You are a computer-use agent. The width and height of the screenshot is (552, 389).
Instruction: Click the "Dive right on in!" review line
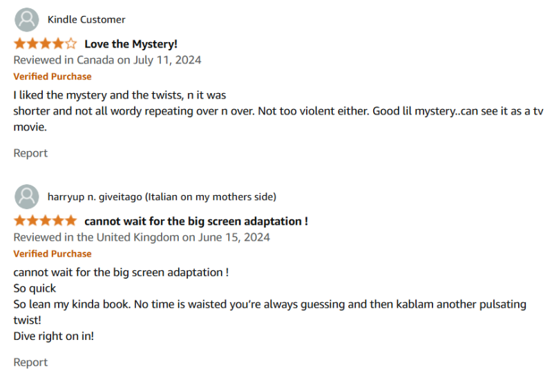(x=53, y=336)
